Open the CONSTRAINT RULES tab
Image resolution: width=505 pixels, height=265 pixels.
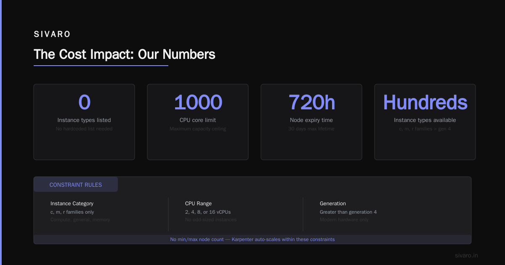coord(76,185)
